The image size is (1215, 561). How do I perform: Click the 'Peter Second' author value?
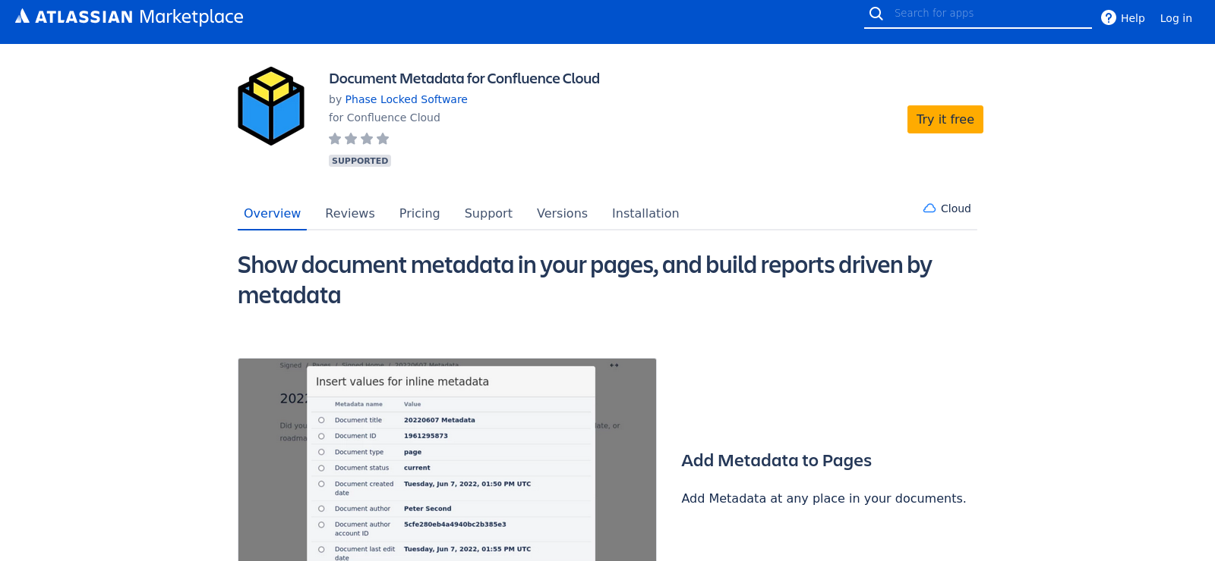point(428,509)
